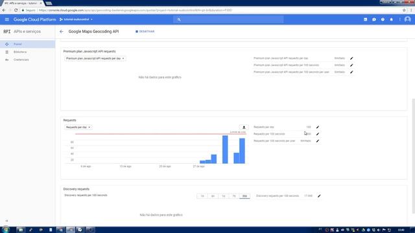The width and height of the screenshot is (415, 233).
Task: Click the browser address bar URL
Action: point(136,10)
